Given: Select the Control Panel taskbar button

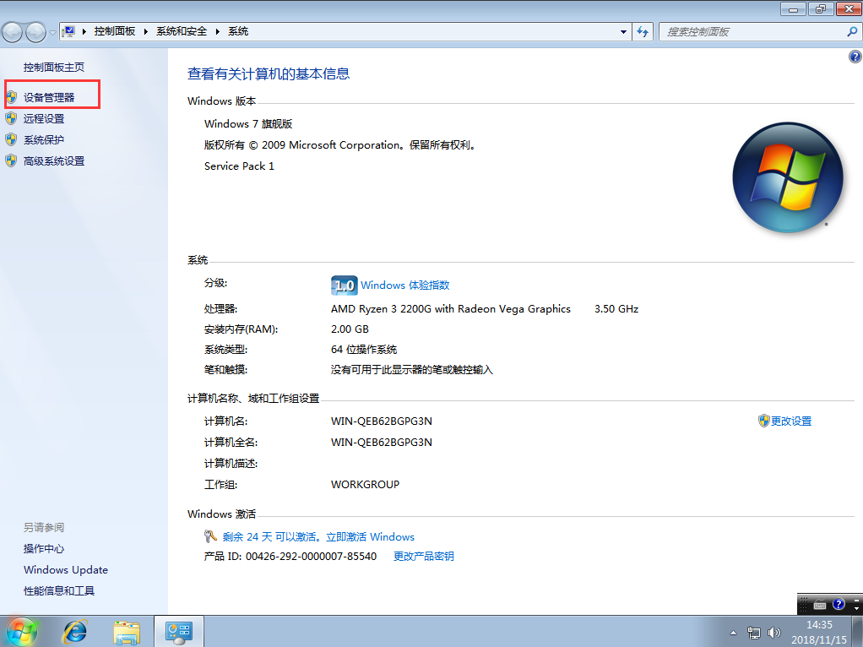Looking at the screenshot, I should [x=179, y=632].
